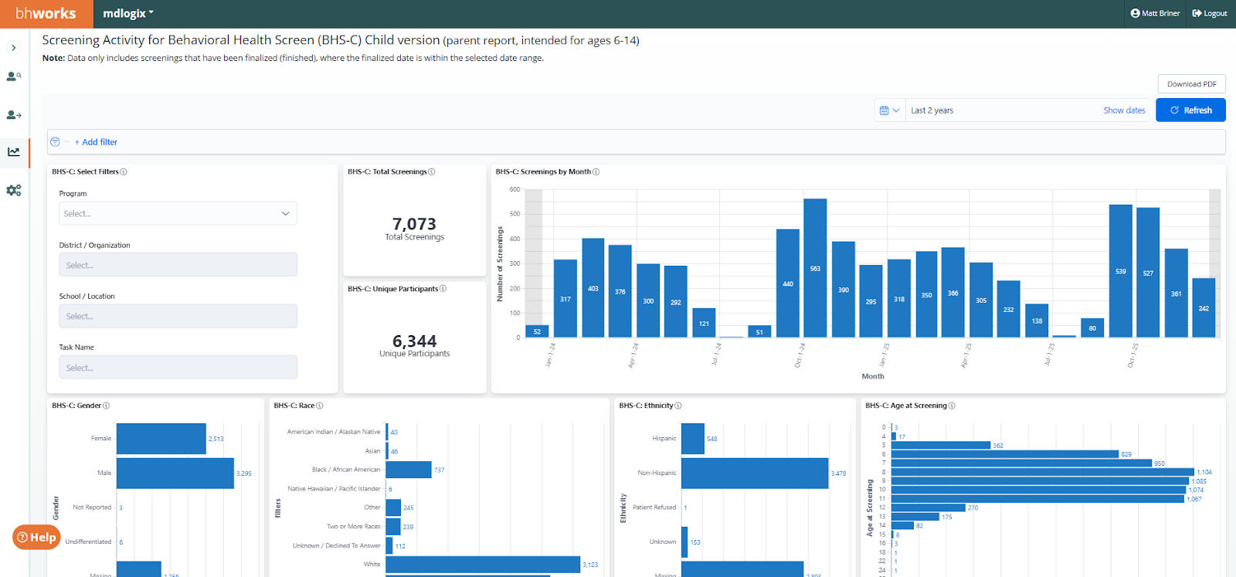This screenshot has height=577, width=1236.
Task: Select the Hispanic bar in Ethnicity chart
Action: (693, 439)
